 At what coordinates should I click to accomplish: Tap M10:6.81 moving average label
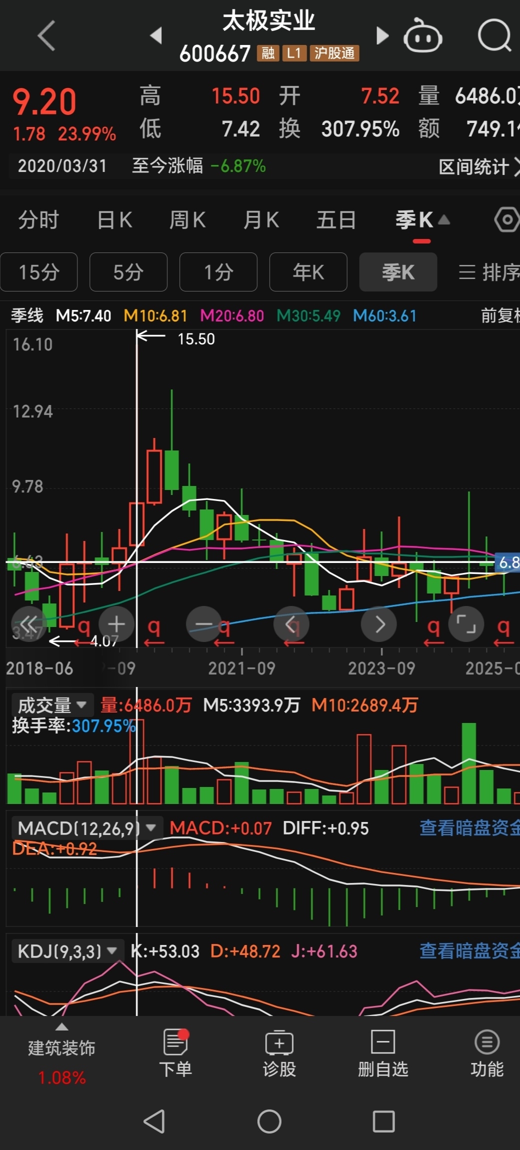[x=155, y=315]
